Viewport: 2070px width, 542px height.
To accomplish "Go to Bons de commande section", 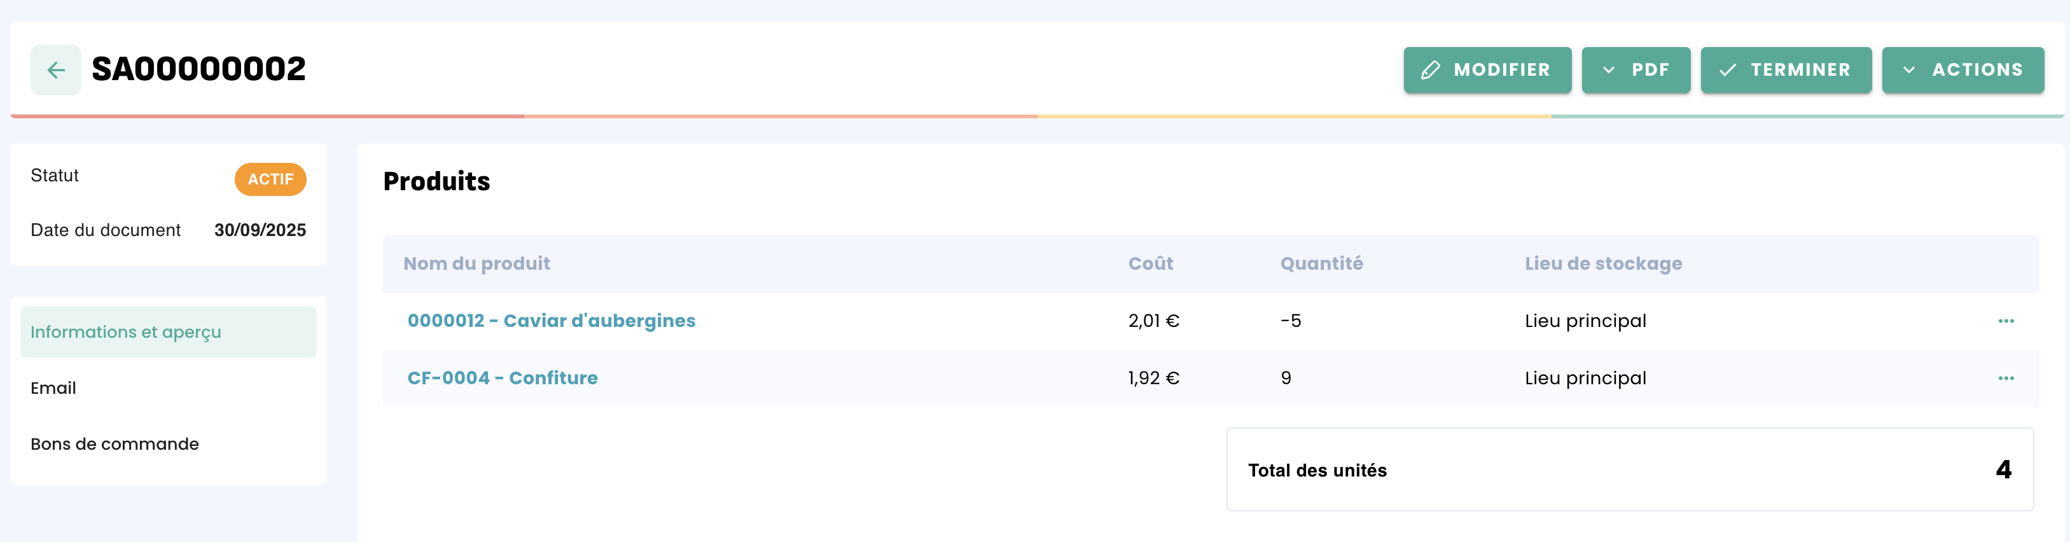I will (x=114, y=444).
